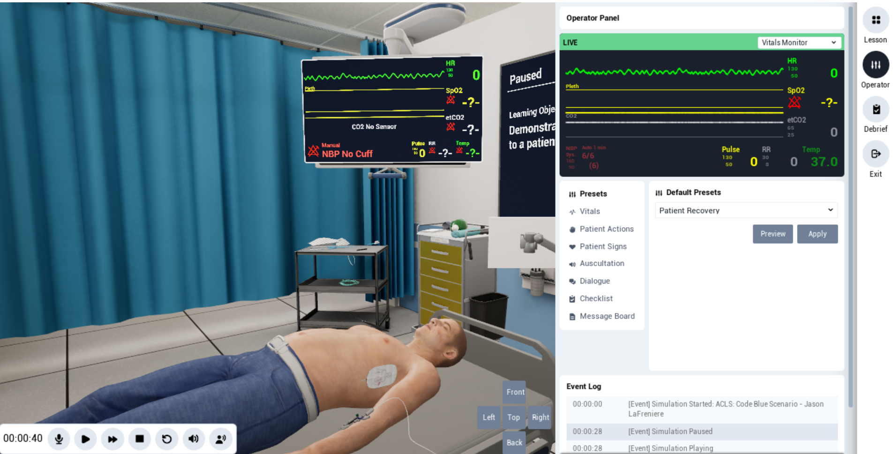Open the Vitals Monitor dropdown
Viewport: 895px width, 454px height.
(x=799, y=42)
